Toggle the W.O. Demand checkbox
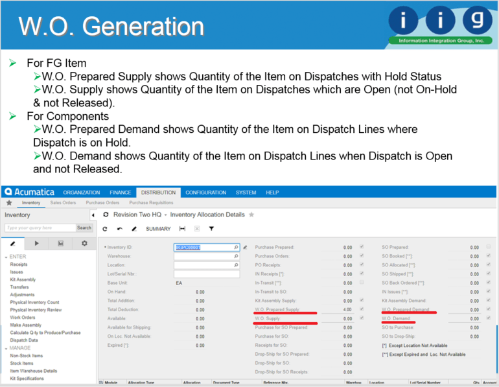The image size is (499, 387). click(x=489, y=318)
